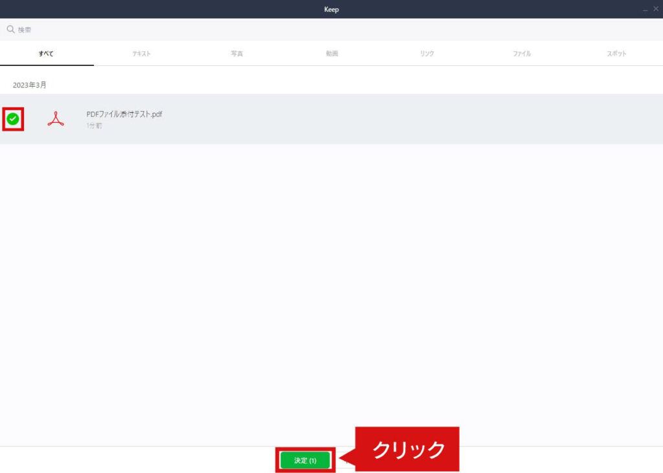Open the スポット tab

click(x=615, y=54)
